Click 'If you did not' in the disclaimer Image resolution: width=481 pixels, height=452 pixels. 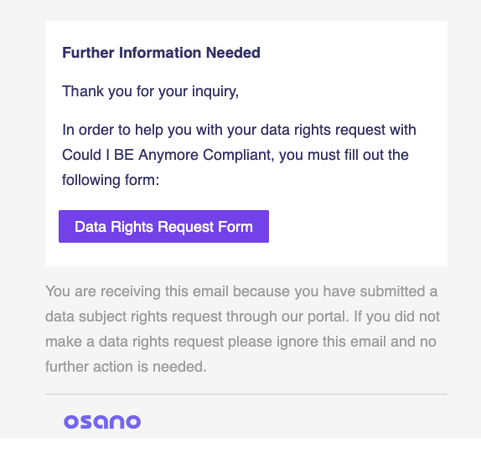397,316
